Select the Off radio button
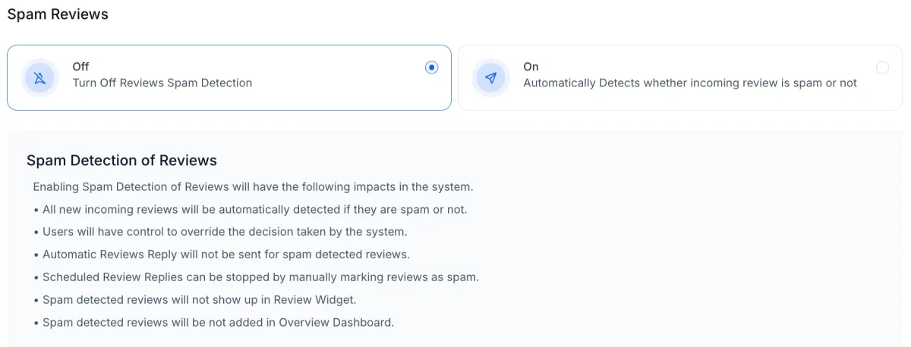Image resolution: width=911 pixels, height=347 pixels. tap(431, 67)
